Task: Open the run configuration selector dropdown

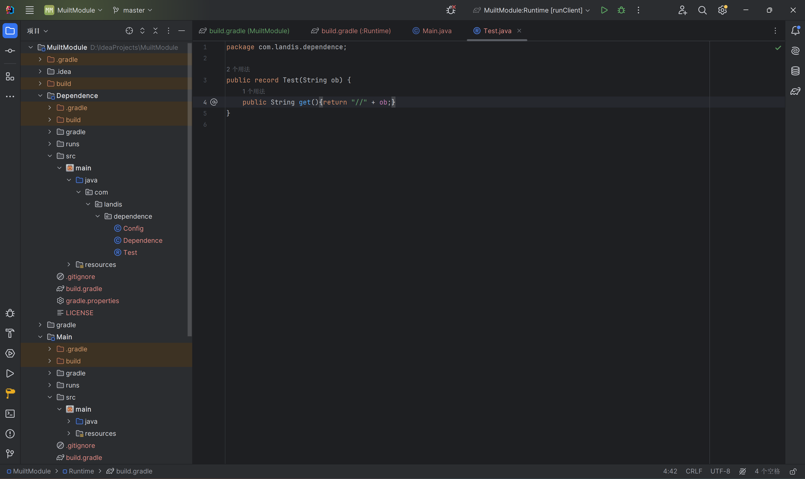Action: (x=532, y=10)
